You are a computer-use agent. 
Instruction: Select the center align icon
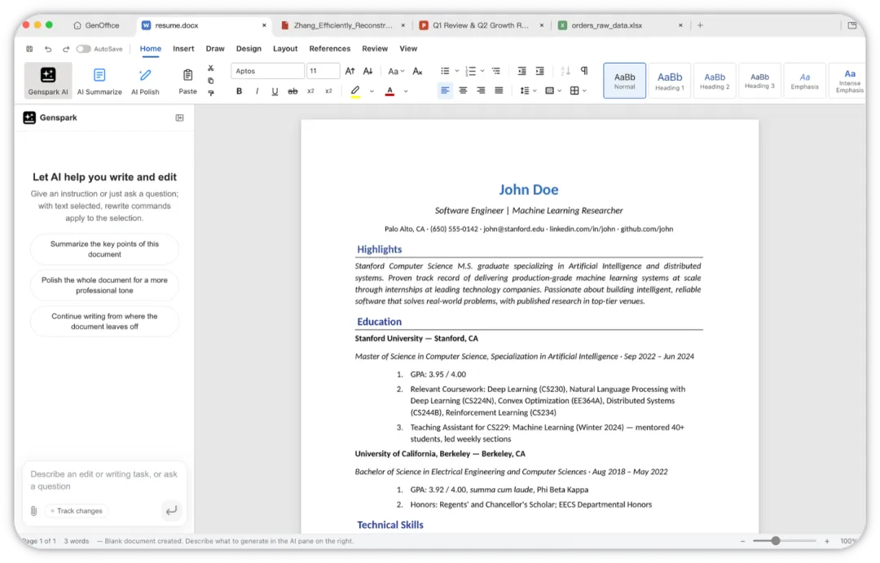coord(463,90)
